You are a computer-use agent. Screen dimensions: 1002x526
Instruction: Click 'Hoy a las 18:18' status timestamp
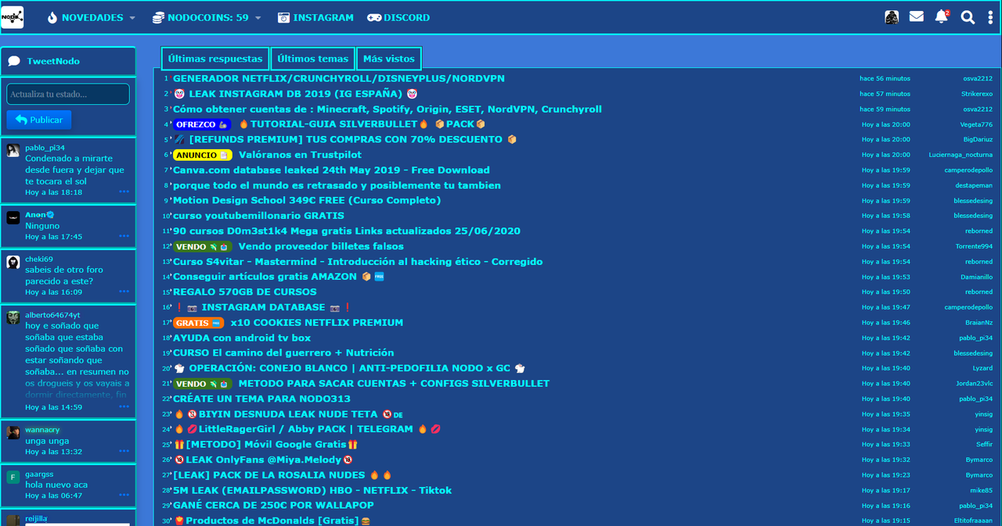53,192
